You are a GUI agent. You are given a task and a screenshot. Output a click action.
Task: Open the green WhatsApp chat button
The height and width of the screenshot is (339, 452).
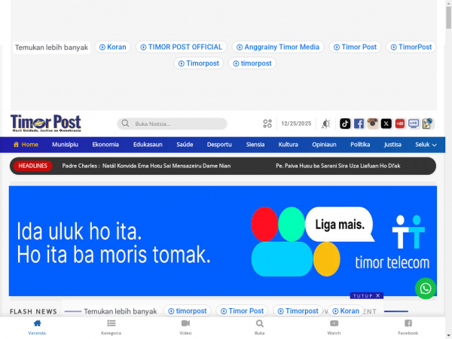[x=426, y=289]
